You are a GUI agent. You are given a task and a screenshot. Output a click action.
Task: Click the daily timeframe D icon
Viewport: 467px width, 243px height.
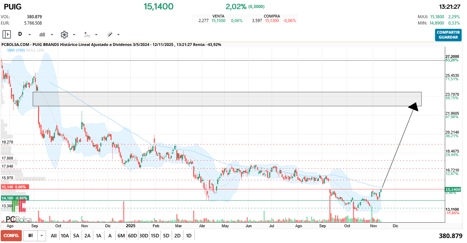[x=20, y=34]
